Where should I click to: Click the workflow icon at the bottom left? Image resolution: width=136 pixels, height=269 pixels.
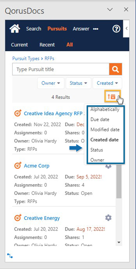tap(10, 256)
